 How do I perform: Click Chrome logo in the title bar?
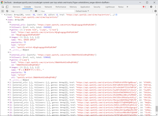point(2,2)
